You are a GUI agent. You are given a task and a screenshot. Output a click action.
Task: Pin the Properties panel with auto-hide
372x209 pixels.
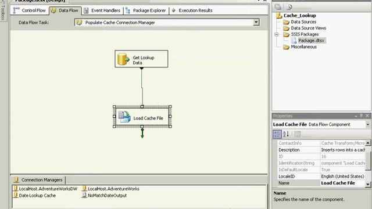(x=362, y=116)
